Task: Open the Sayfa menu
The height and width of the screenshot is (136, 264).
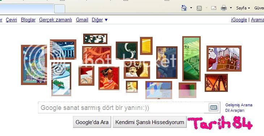Action: [x=243, y=8]
